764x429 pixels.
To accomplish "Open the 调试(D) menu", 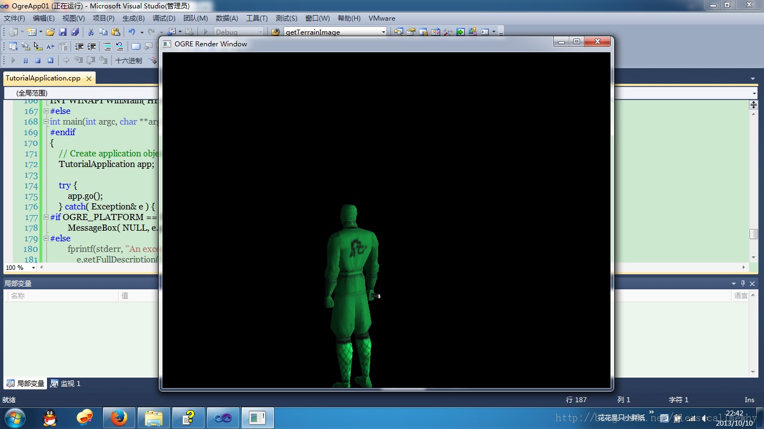I will pyautogui.click(x=164, y=18).
